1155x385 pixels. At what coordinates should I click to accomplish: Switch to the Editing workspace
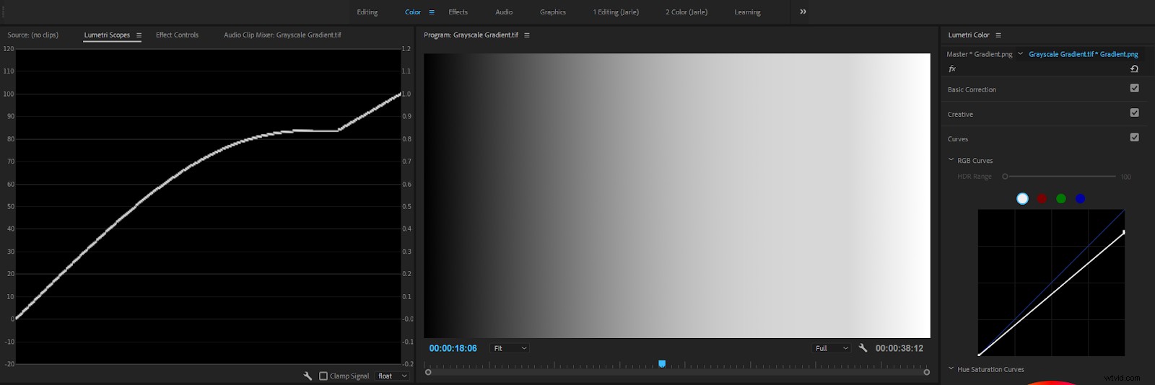coord(367,12)
